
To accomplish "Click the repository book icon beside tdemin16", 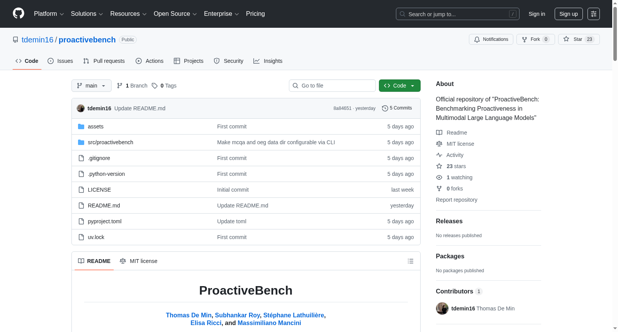I will click(15, 40).
